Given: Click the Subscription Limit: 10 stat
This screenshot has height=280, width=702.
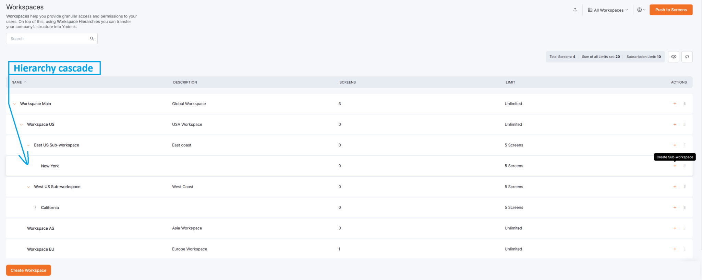Looking at the screenshot, I should tap(643, 57).
